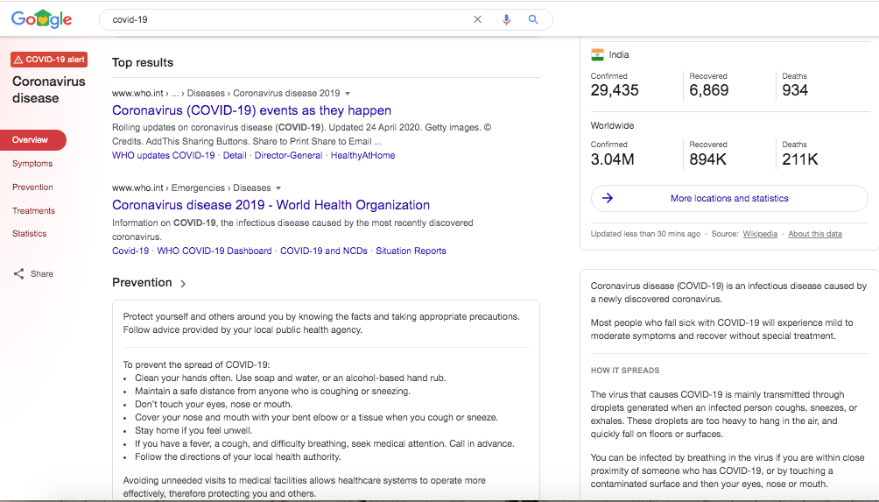Click the HOW IT SPREADS heading
Viewport: 879px width, 502px height.
click(624, 371)
